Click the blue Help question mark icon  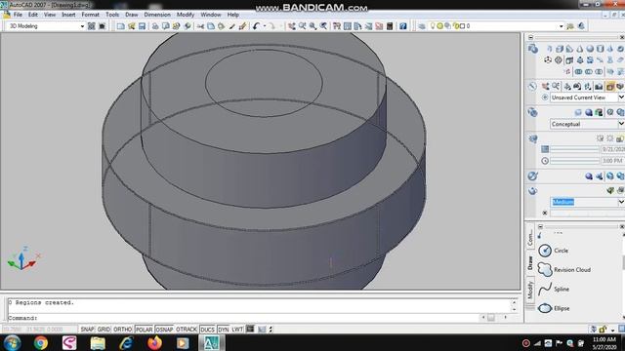(x=403, y=26)
